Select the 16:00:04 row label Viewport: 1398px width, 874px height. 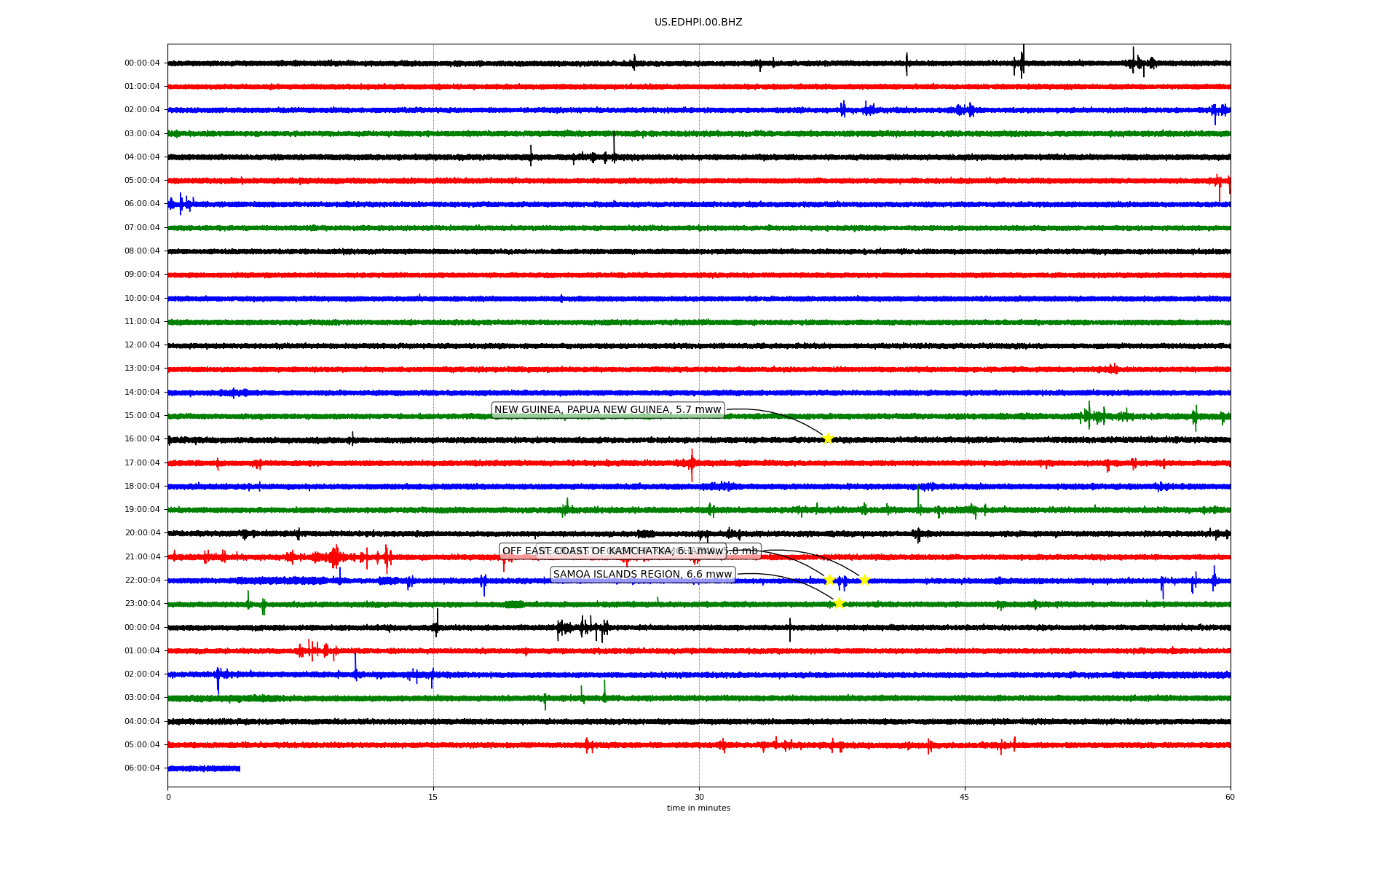(142, 439)
